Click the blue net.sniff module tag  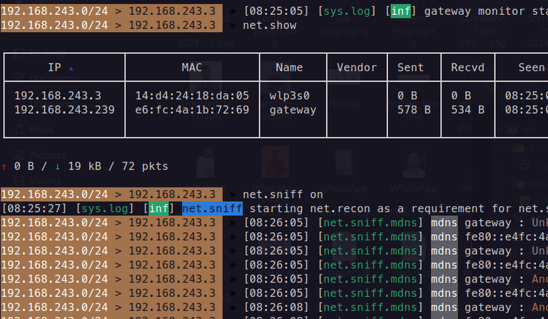coord(212,209)
